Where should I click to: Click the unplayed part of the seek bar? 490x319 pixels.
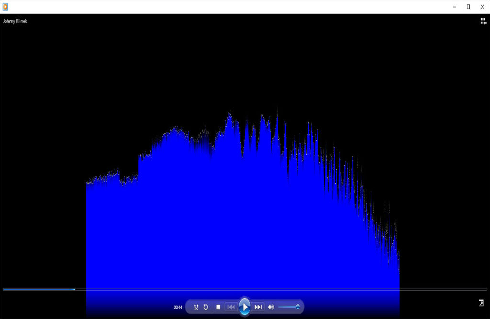278,289
